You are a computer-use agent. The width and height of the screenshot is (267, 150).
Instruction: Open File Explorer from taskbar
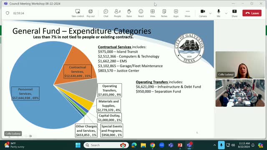[x=144, y=145]
